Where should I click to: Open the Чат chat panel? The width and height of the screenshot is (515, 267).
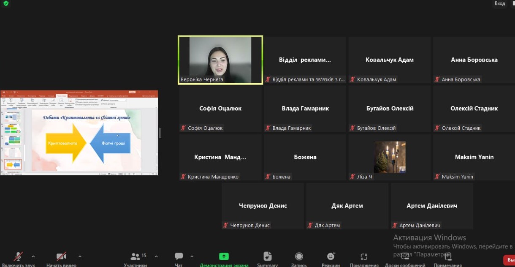click(179, 257)
